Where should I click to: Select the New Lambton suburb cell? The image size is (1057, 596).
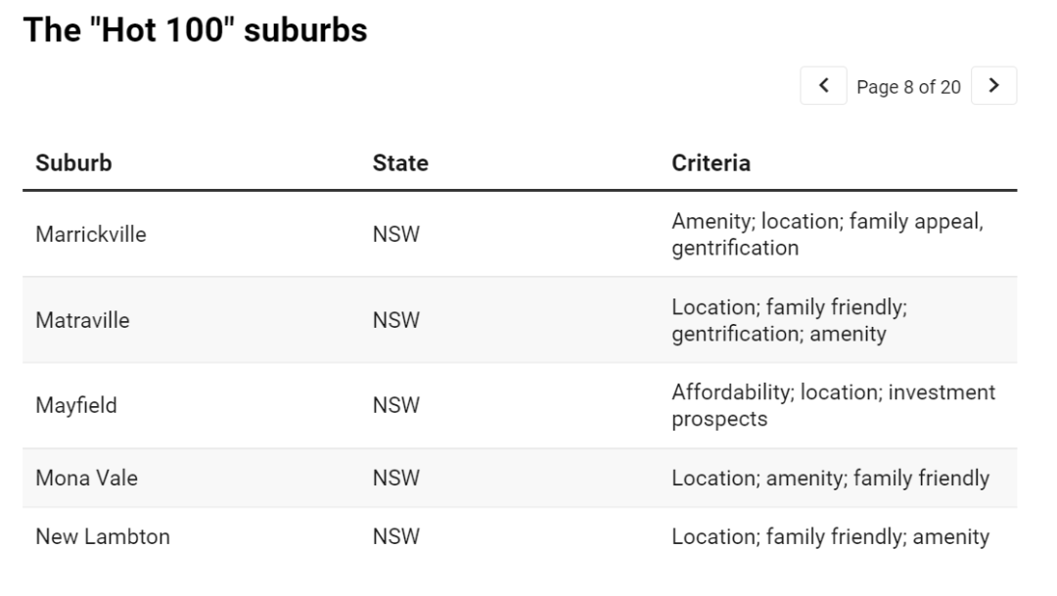tap(103, 536)
